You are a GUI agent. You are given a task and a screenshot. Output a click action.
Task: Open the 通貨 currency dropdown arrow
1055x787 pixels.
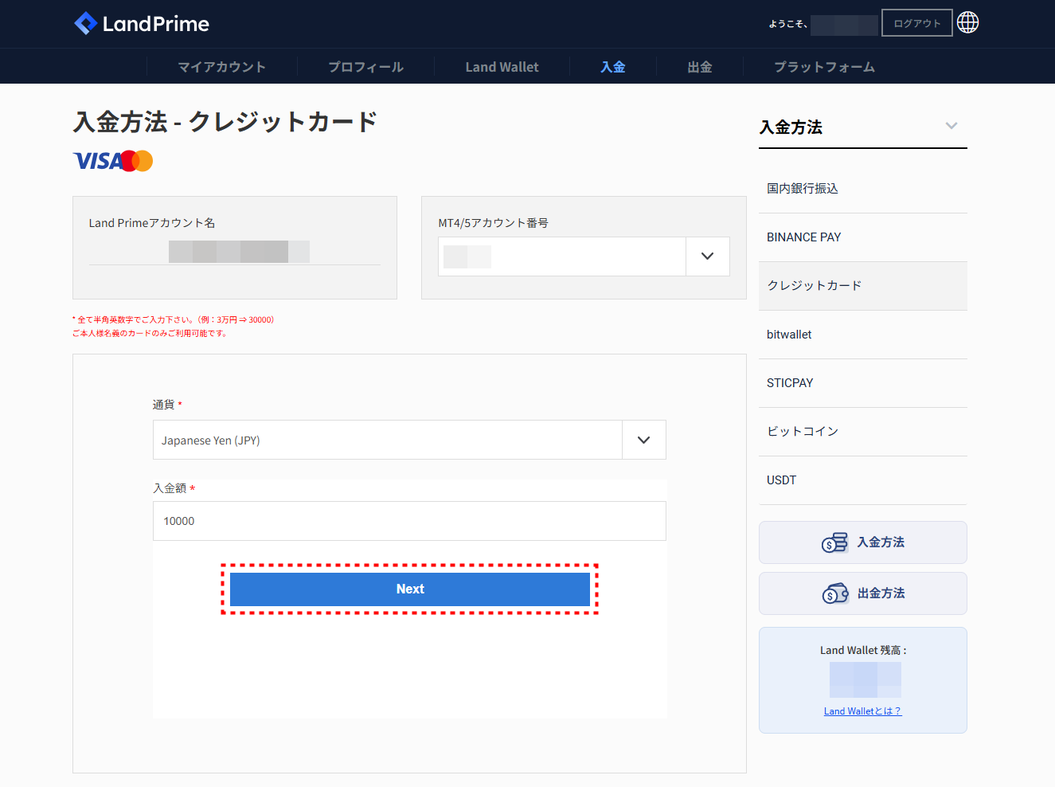(x=643, y=440)
